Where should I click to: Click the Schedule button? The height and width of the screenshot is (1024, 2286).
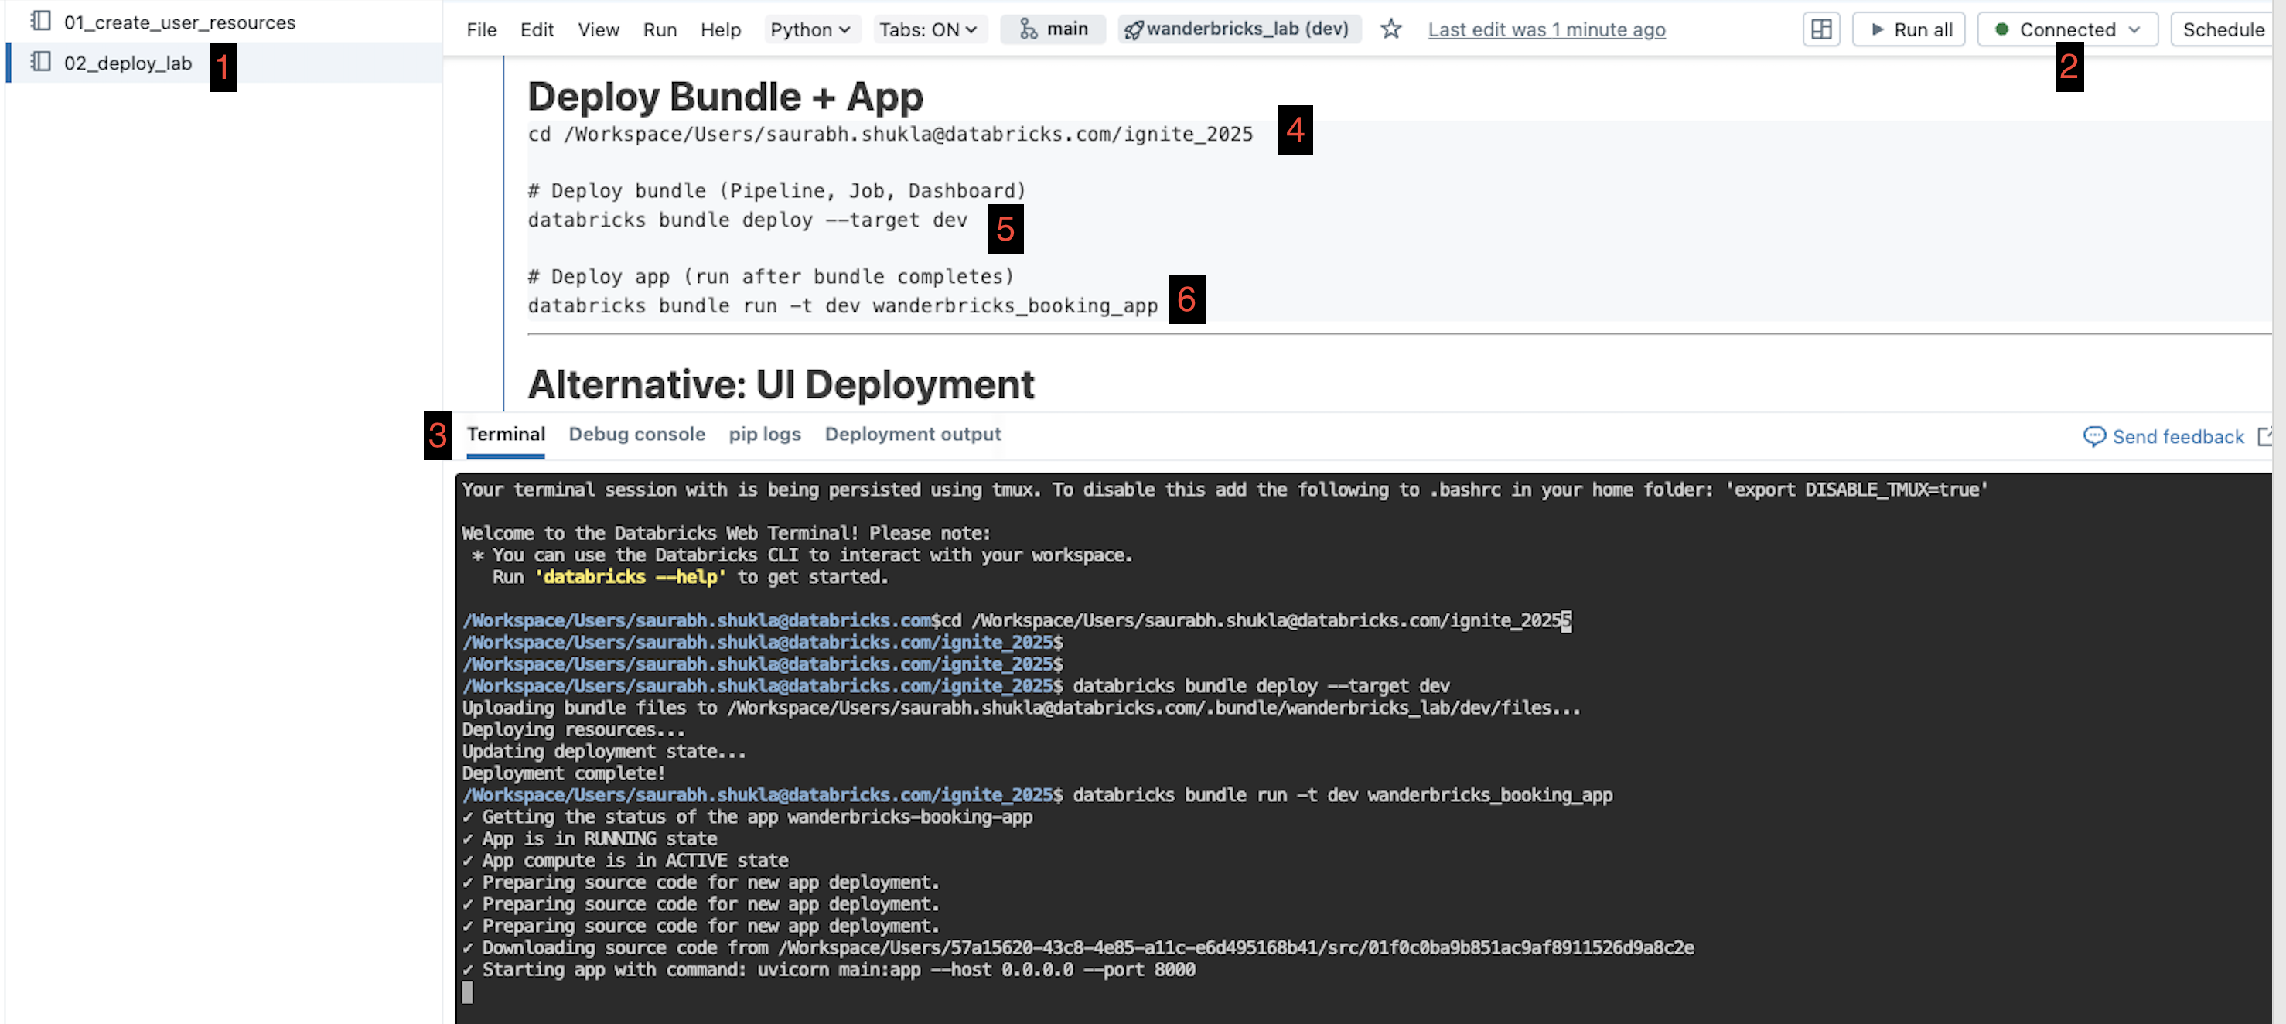click(x=2222, y=29)
